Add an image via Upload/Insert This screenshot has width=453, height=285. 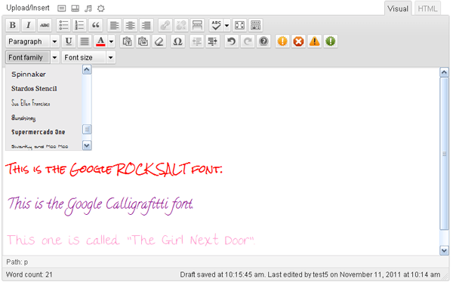62,8
